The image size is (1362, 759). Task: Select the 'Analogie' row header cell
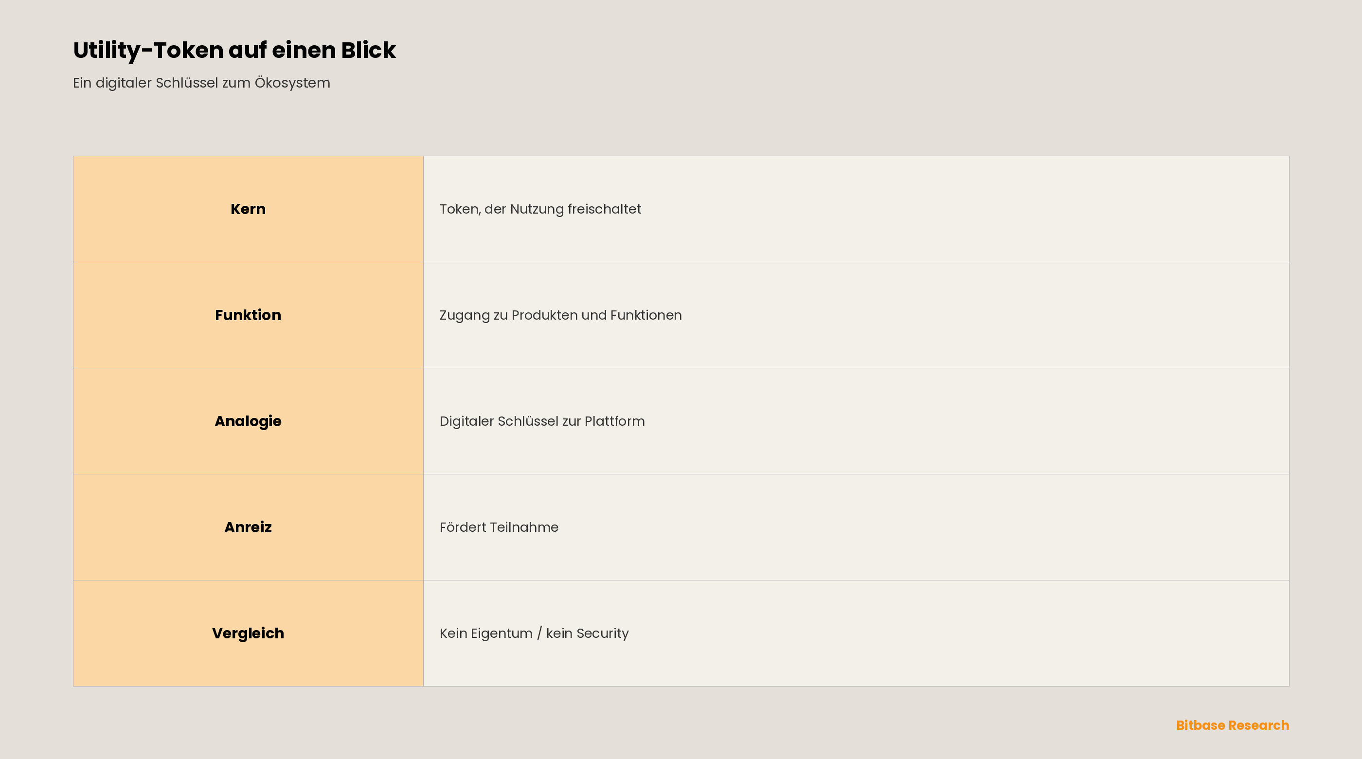click(248, 421)
